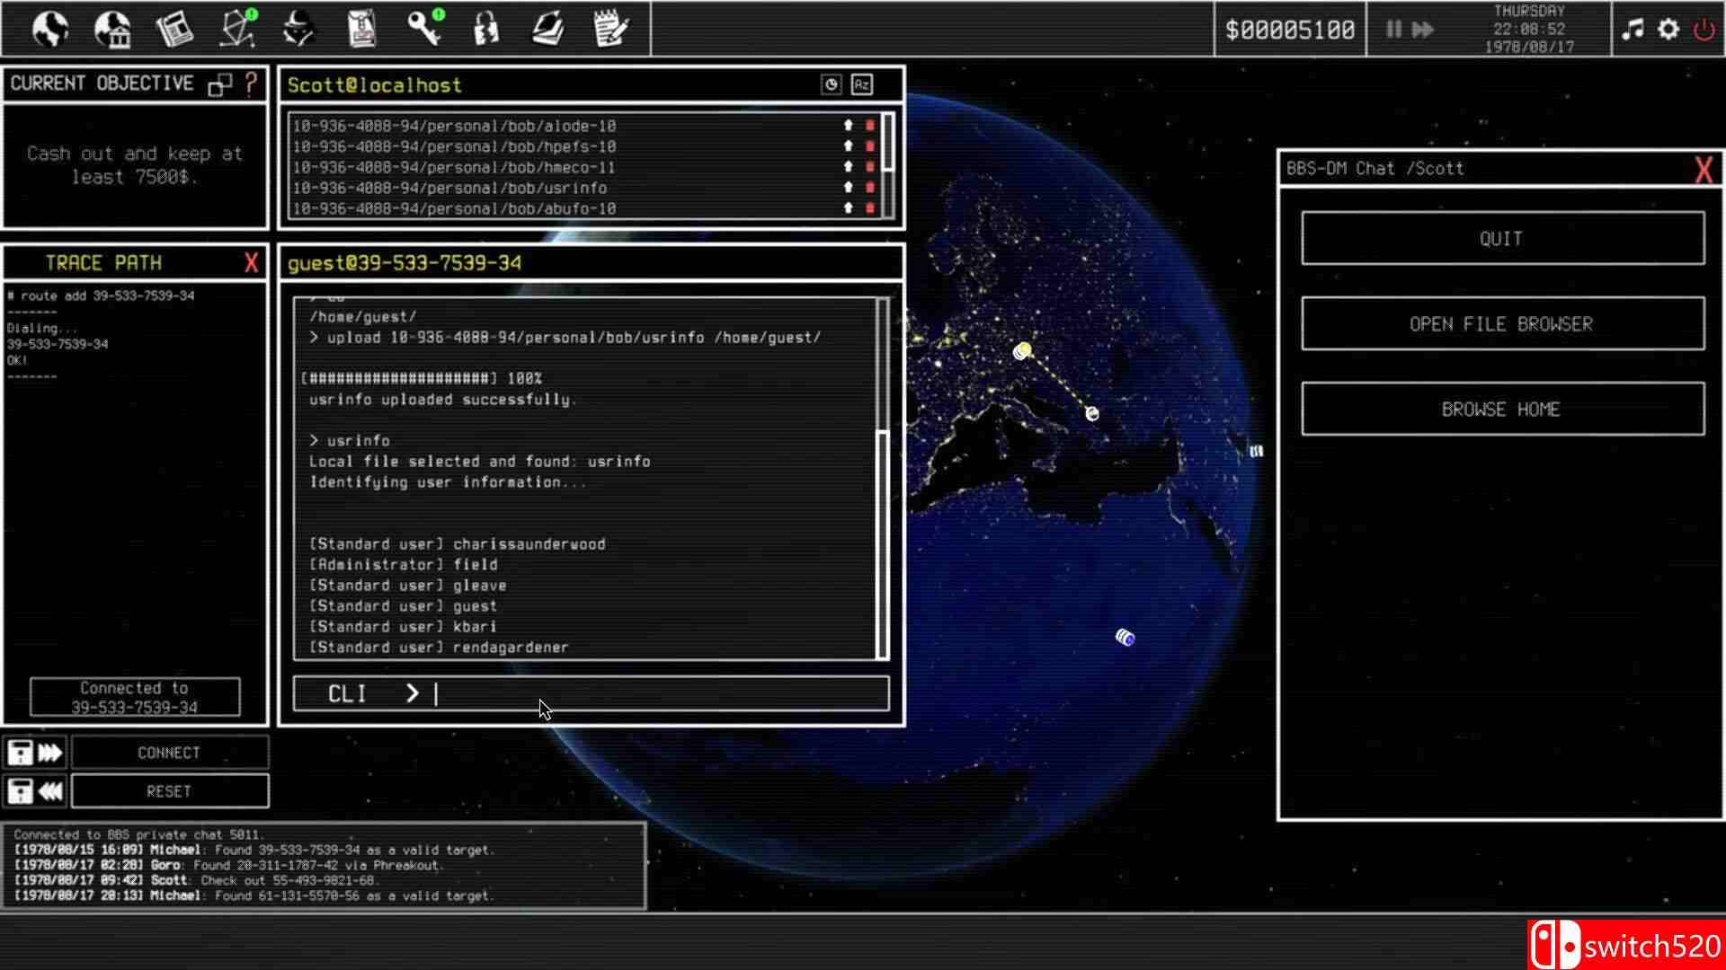Open the network graph icon showing a notification
1726x970 pixels.
(x=236, y=29)
